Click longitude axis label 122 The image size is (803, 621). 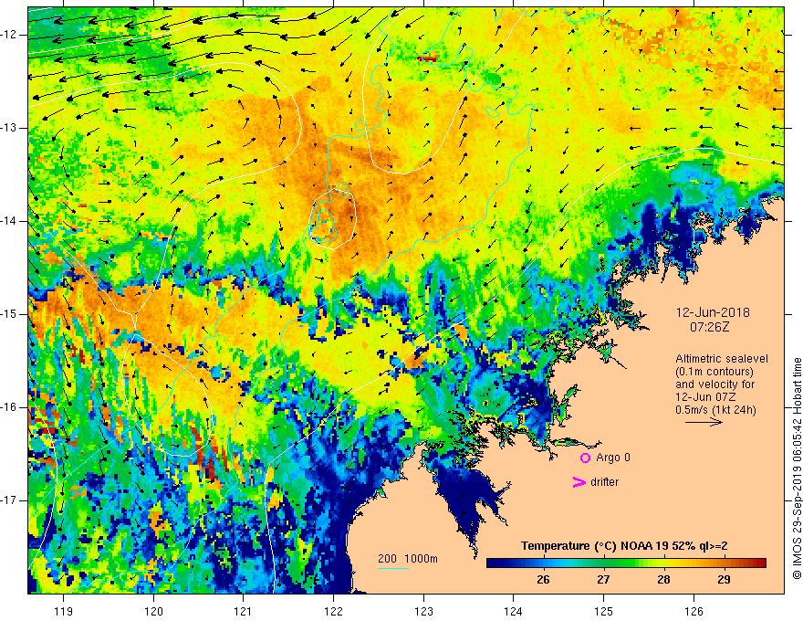click(x=333, y=611)
